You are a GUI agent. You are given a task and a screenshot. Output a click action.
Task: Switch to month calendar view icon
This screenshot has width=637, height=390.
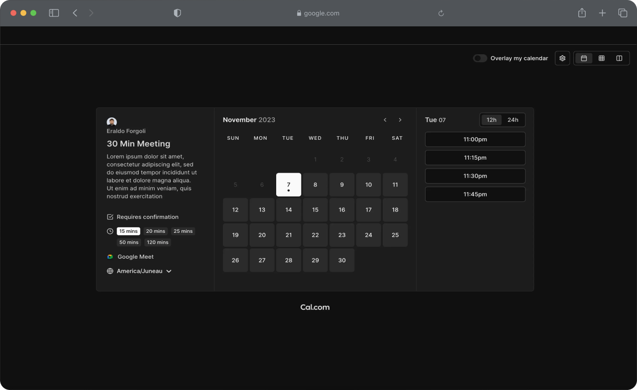click(x=584, y=58)
